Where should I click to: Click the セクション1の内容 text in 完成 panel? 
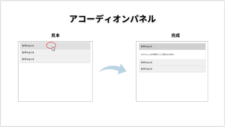click(x=158, y=54)
